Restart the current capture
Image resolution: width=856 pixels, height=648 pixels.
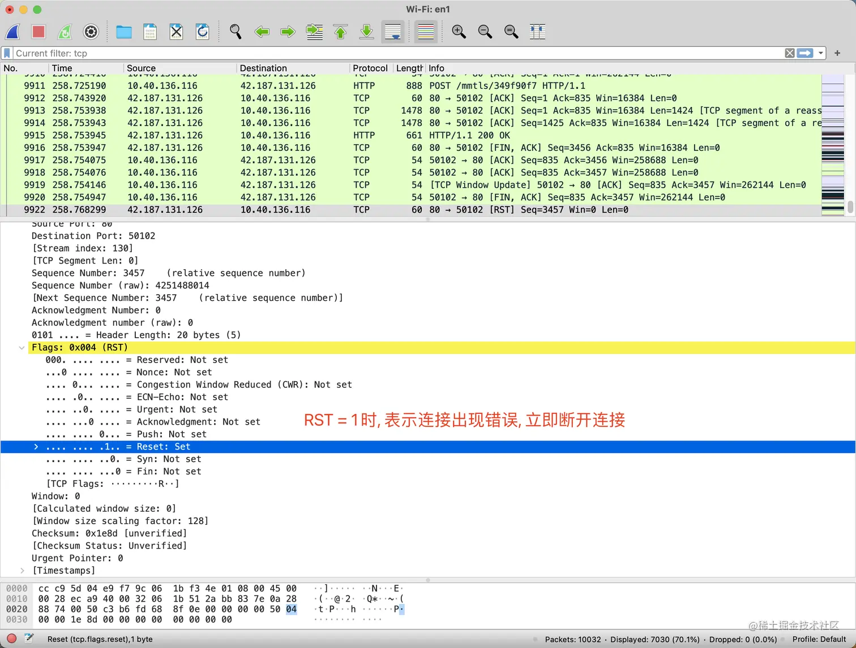(x=65, y=32)
